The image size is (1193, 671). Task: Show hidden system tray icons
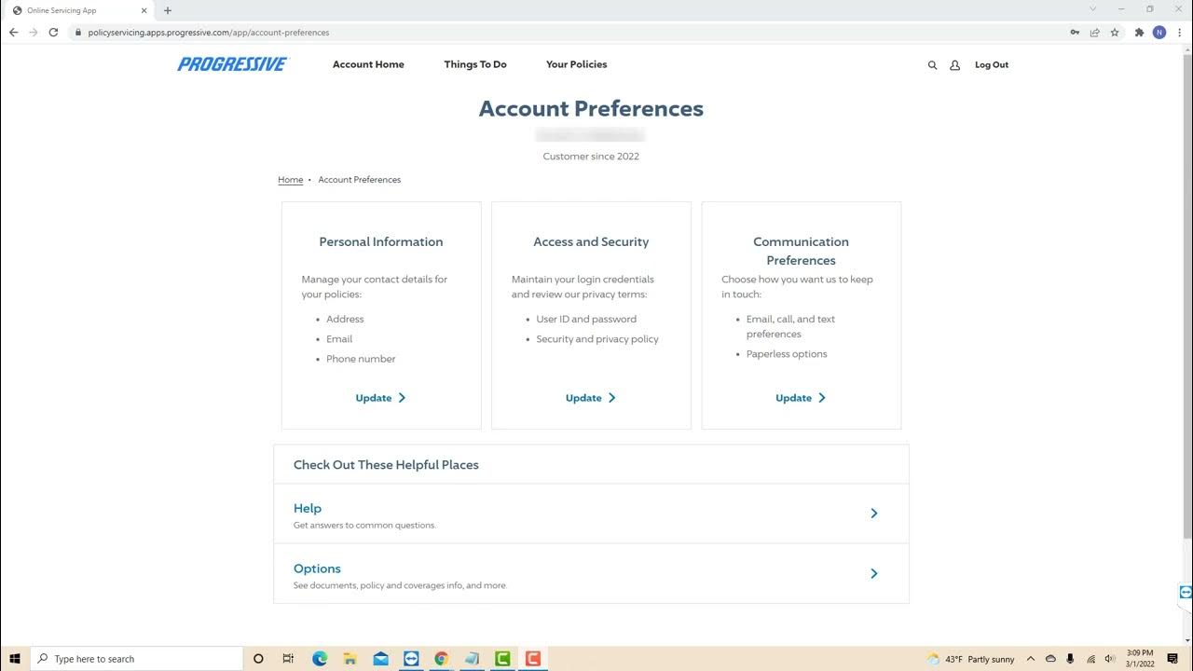(x=1031, y=659)
